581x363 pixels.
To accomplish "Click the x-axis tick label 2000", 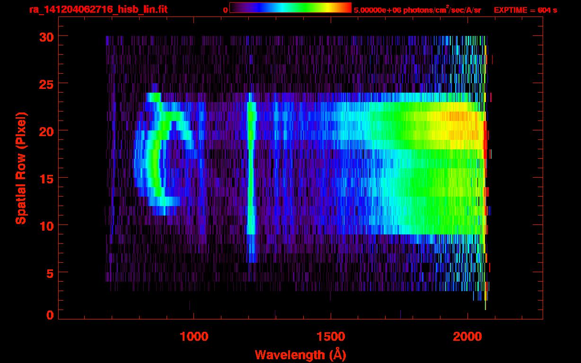I will coord(467,336).
